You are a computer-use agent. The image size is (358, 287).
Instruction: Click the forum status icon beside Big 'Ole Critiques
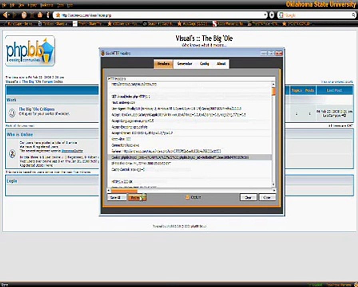click(12, 113)
